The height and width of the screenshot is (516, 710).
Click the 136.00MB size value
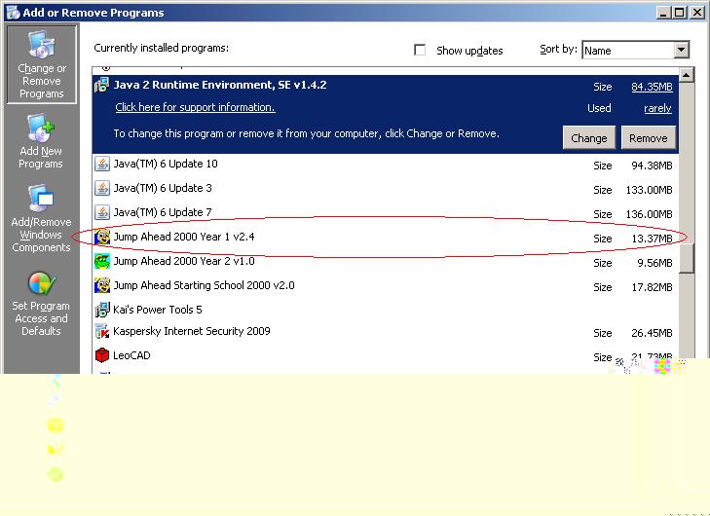pos(649,214)
